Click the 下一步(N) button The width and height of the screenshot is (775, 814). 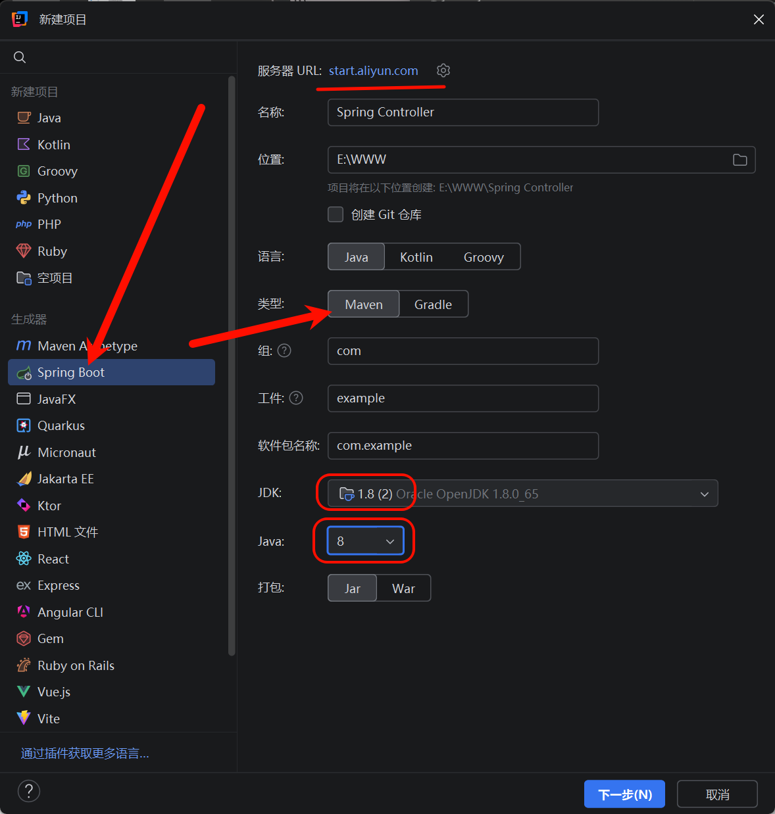[x=624, y=794]
